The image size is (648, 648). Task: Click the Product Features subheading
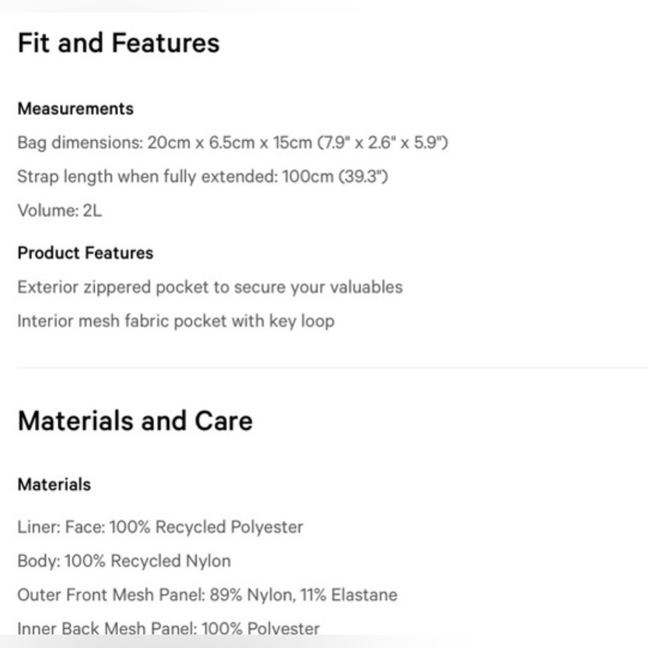click(85, 253)
